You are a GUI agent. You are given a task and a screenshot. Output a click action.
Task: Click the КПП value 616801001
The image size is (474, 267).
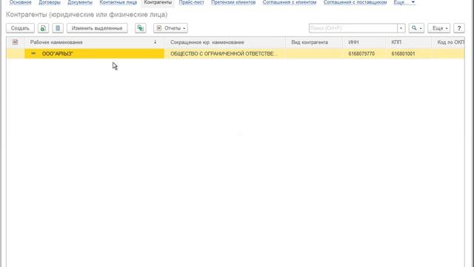[403, 53]
